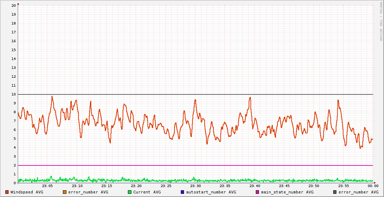Click the dark gray error_number legend swatch
384x197 pixels.
pyautogui.click(x=335, y=192)
